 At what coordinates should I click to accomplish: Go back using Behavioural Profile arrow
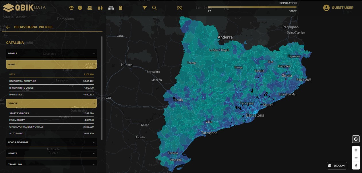[x=8, y=27]
